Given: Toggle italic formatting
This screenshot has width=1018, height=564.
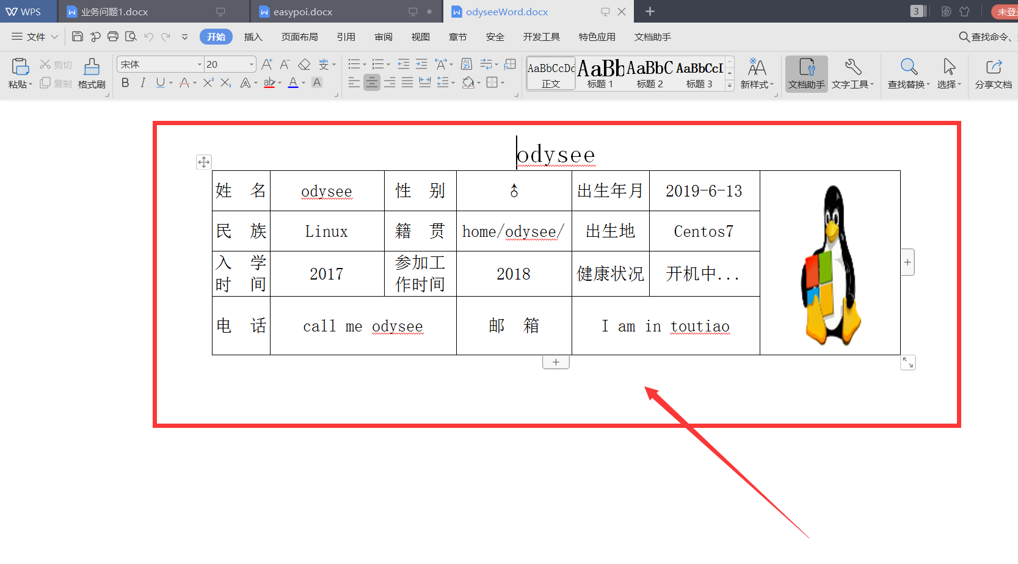Looking at the screenshot, I should (x=142, y=83).
